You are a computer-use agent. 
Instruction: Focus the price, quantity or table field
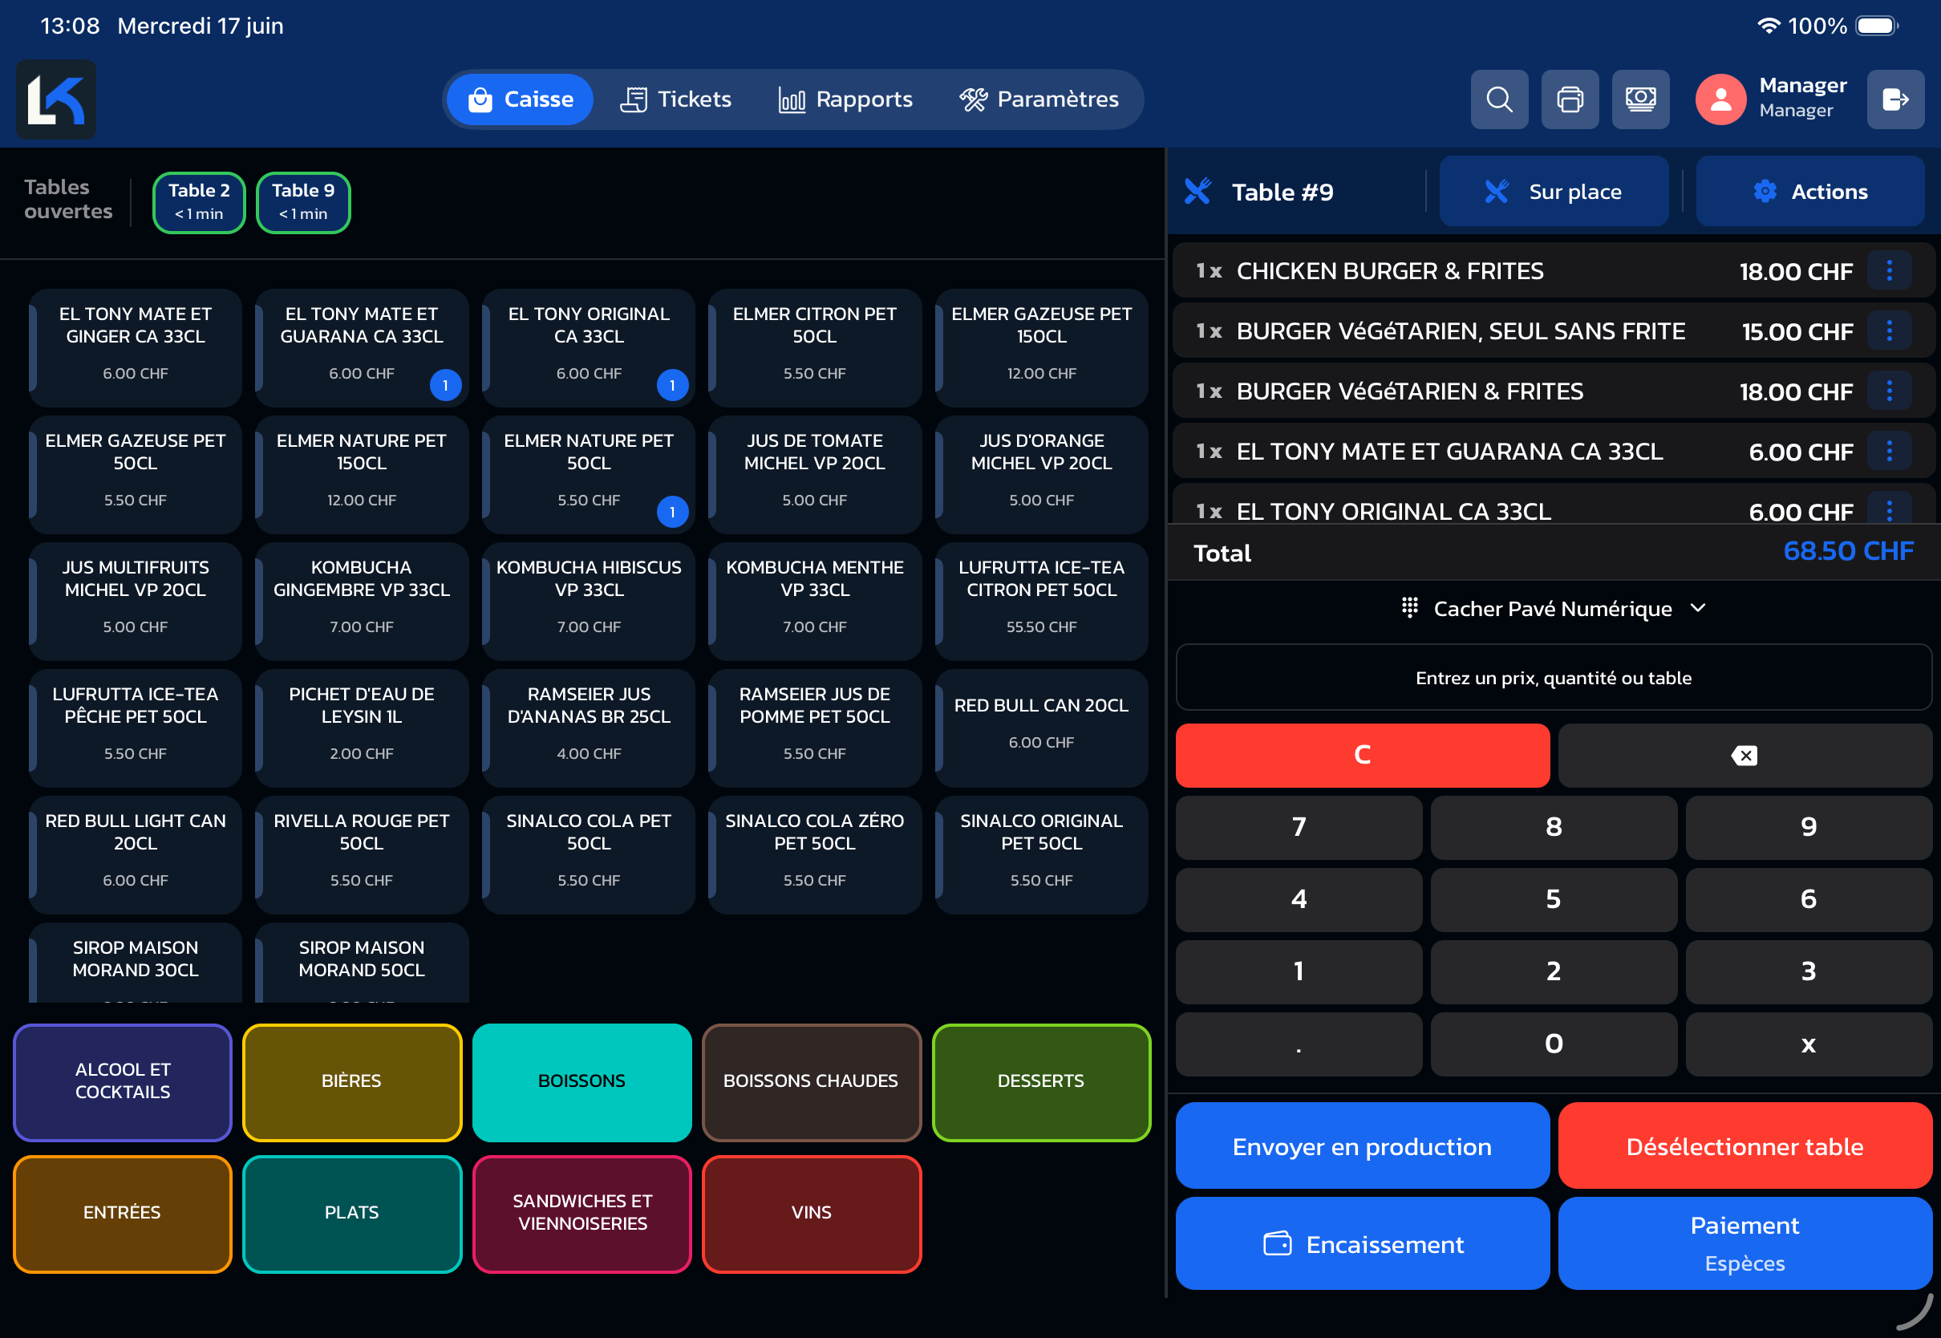click(x=1553, y=677)
